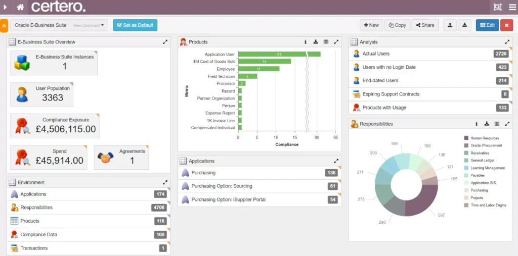The image size is (518, 256).
Task: Show Responsibilities chart as table
Action: click(x=497, y=124)
